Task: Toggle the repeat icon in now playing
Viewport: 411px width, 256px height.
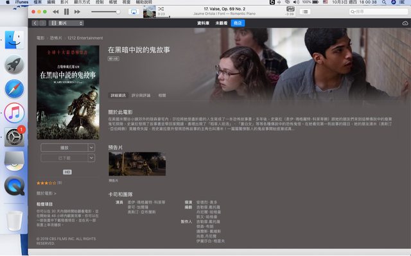Action: point(290,9)
